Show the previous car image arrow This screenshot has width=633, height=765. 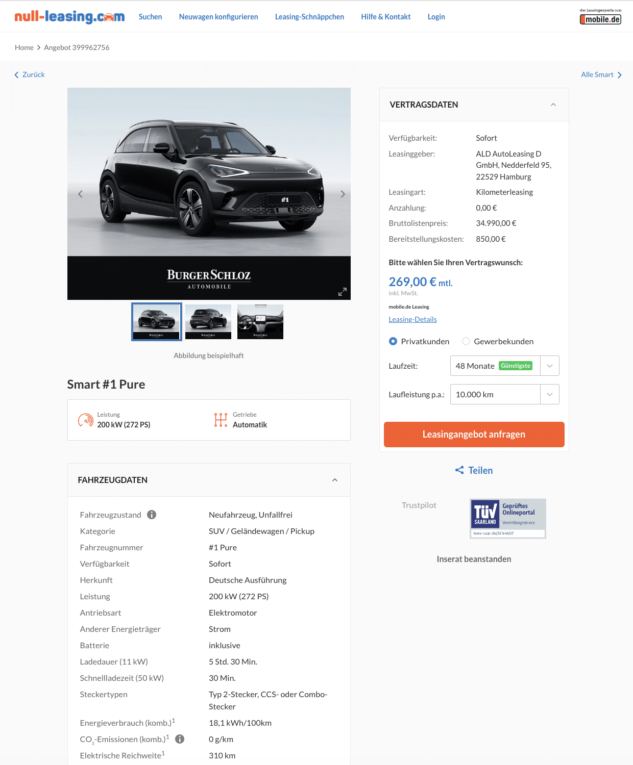click(x=80, y=194)
